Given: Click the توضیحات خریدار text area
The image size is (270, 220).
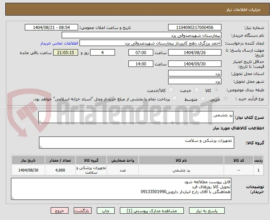Looking at the screenshot, I should (x=121, y=189).
